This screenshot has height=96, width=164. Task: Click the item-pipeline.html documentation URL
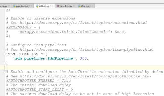(87, 50)
